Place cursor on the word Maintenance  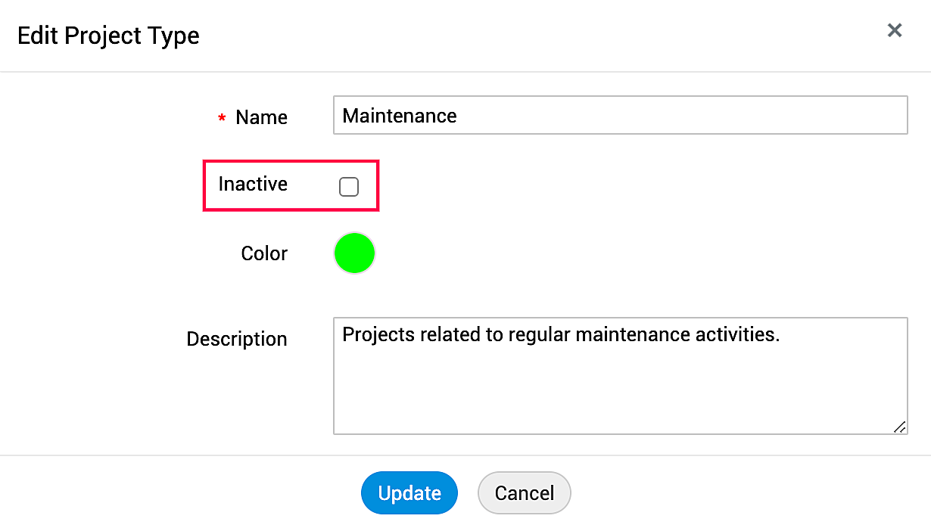[x=400, y=116]
